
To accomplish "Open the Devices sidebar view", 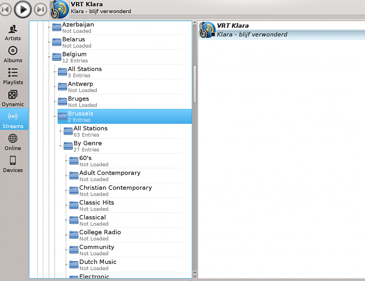I will pyautogui.click(x=13, y=164).
